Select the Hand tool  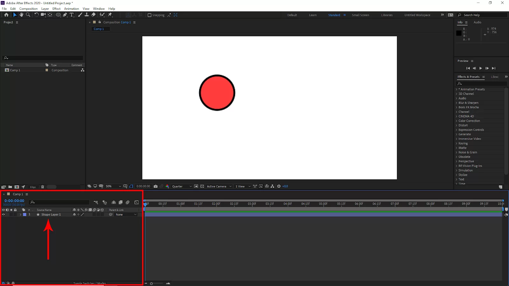[x=21, y=15]
